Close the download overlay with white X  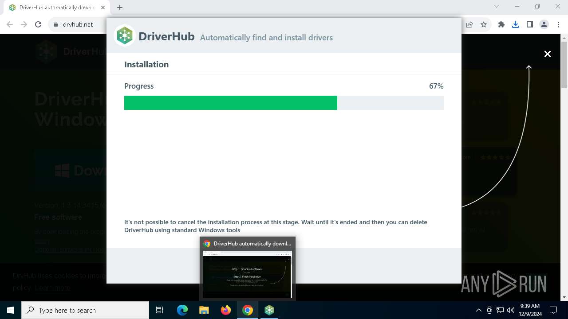coord(548,54)
